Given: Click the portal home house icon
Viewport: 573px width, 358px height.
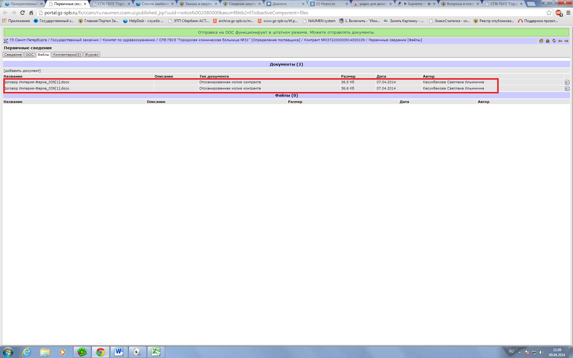Looking at the screenshot, I should pos(548,41).
